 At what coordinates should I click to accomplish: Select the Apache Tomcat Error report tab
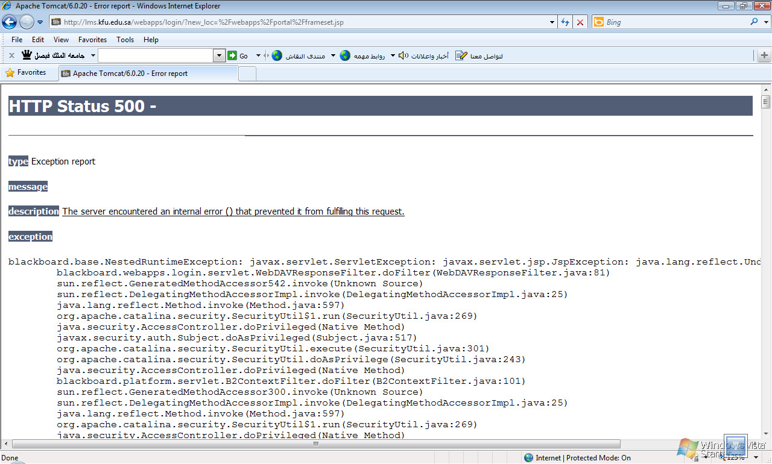click(148, 74)
